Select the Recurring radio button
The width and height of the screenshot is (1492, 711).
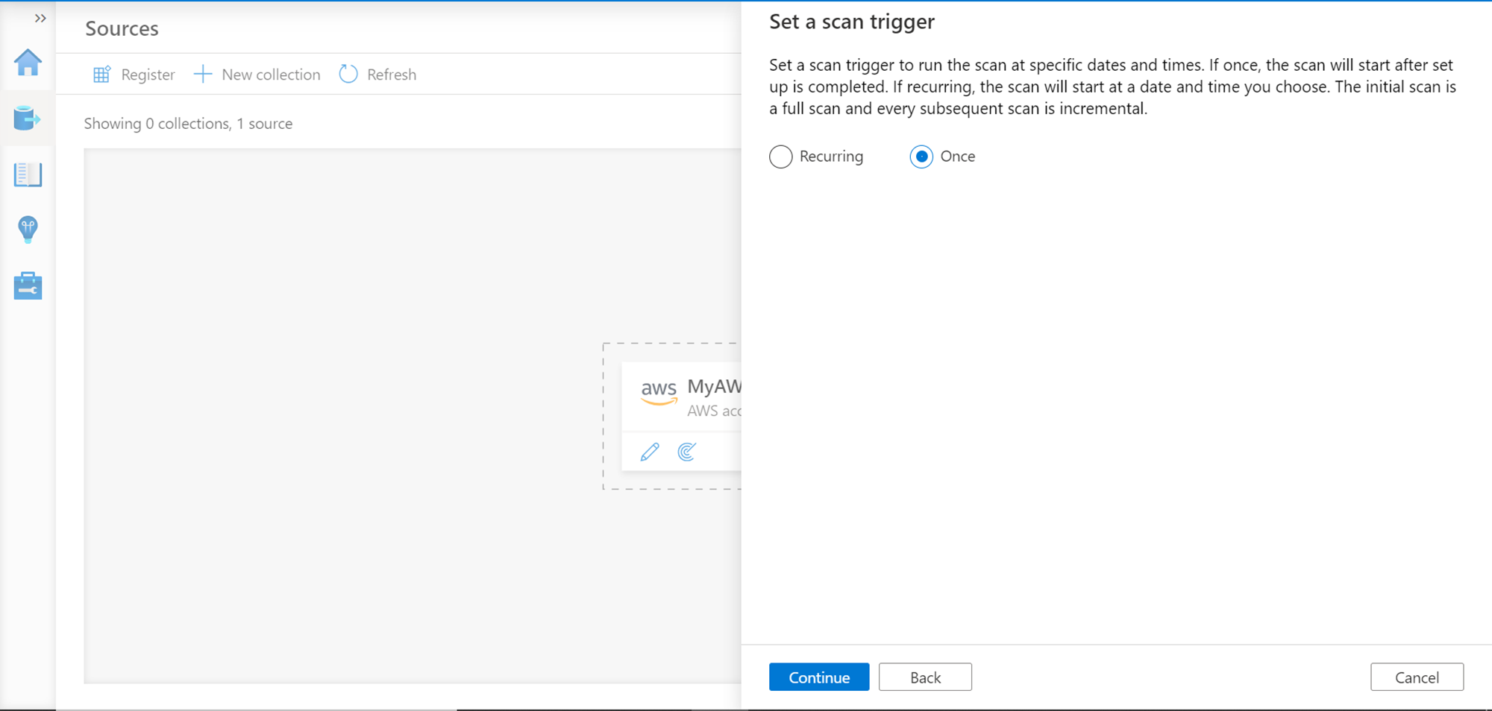coord(781,157)
